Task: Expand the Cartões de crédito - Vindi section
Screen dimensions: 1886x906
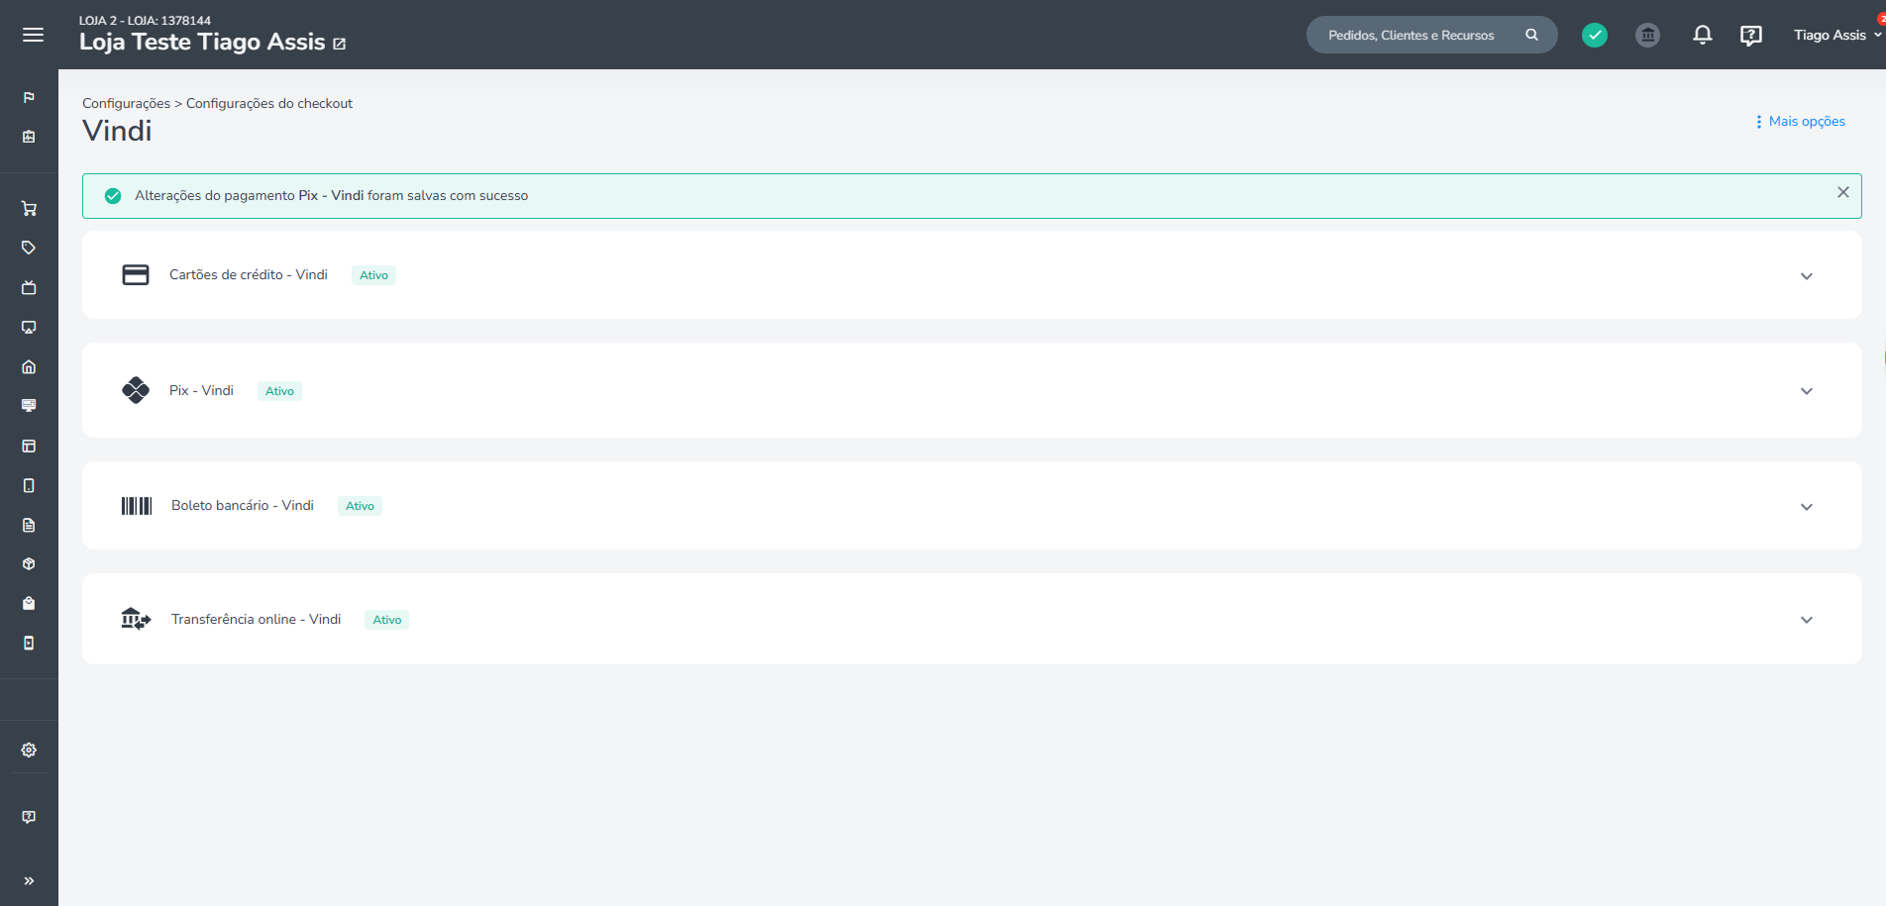Action: (1806, 276)
